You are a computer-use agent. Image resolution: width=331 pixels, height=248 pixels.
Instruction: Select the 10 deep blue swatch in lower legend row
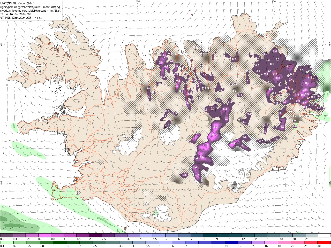[231, 243]
